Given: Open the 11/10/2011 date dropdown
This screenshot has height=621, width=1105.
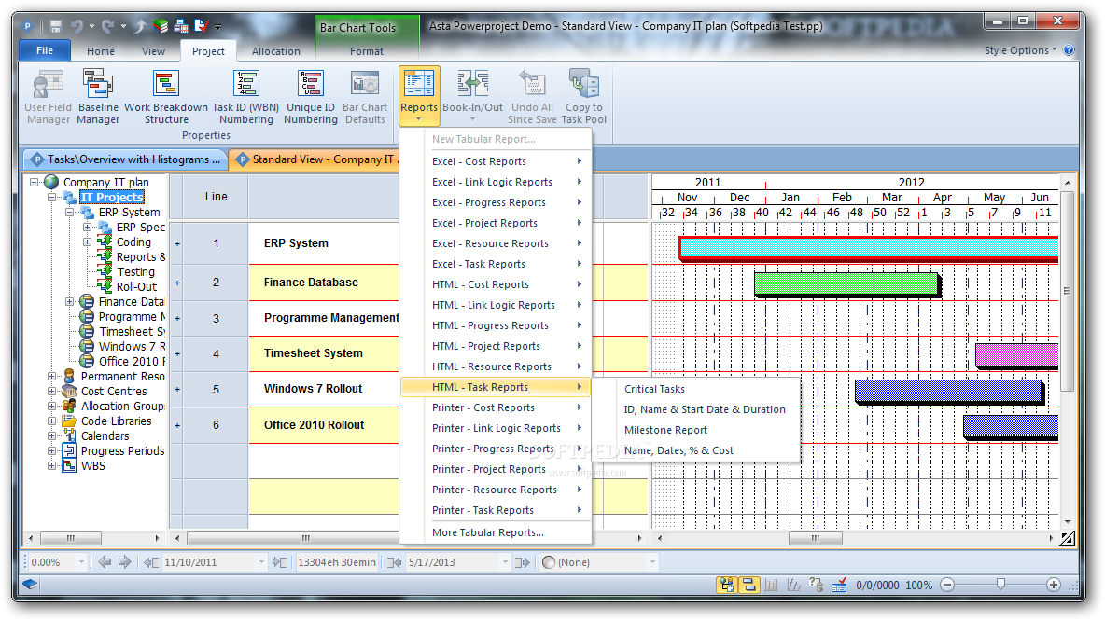Looking at the screenshot, I should tap(261, 562).
